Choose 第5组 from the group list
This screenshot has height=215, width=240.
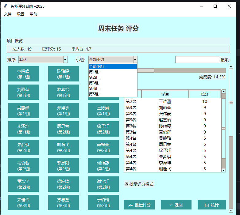pos(113,94)
